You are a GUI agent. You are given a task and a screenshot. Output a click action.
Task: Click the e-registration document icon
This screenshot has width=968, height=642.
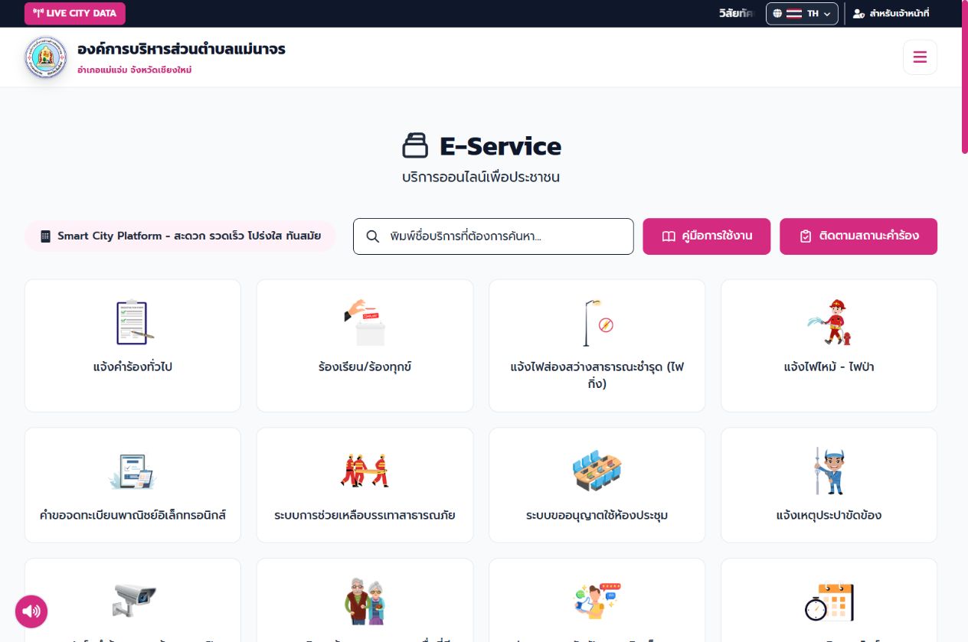coord(132,471)
